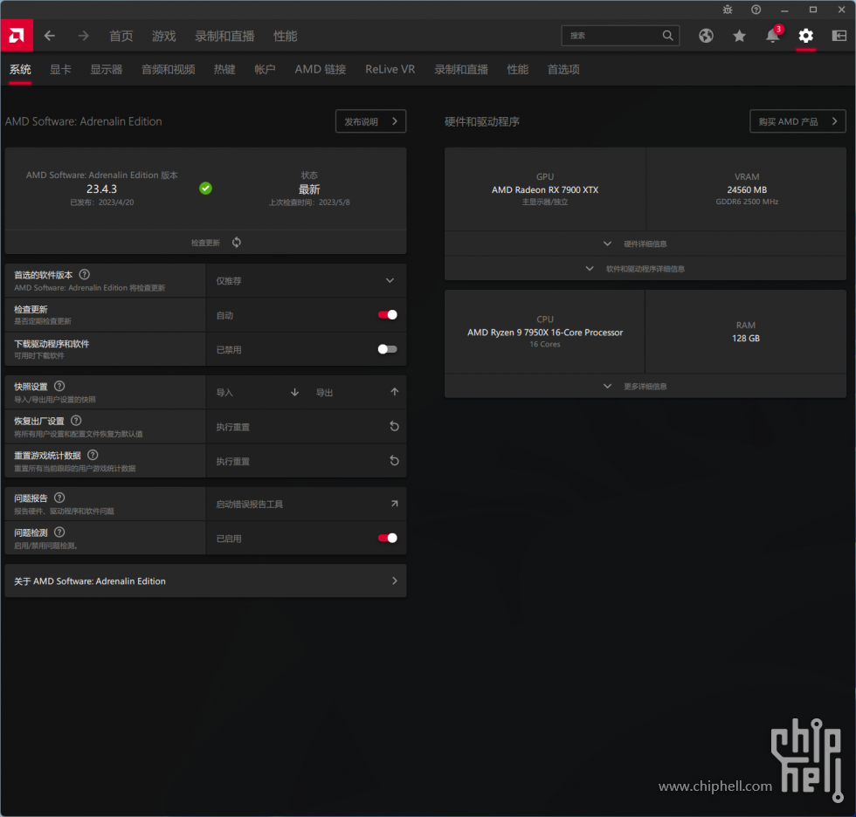Open help for 恢复出厂设置
856x817 pixels.
click(x=77, y=421)
